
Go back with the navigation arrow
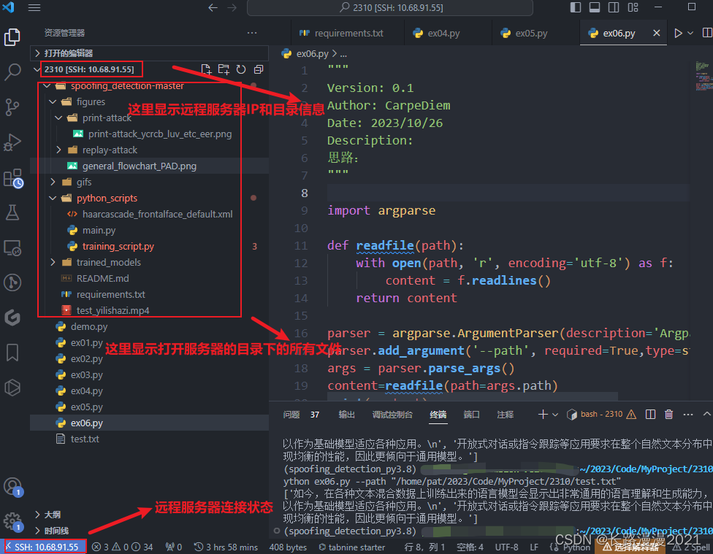pyautogui.click(x=213, y=8)
